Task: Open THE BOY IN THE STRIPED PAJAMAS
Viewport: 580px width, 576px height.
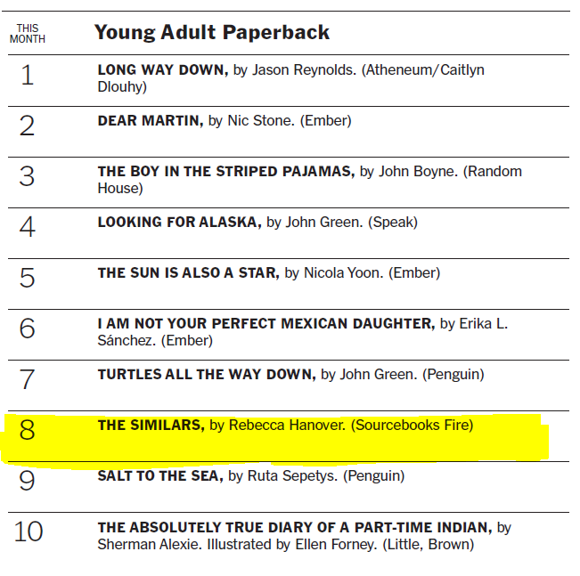Action: 225,171
